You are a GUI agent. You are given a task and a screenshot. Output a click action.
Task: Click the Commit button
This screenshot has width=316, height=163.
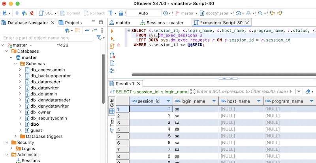click(71, 13)
